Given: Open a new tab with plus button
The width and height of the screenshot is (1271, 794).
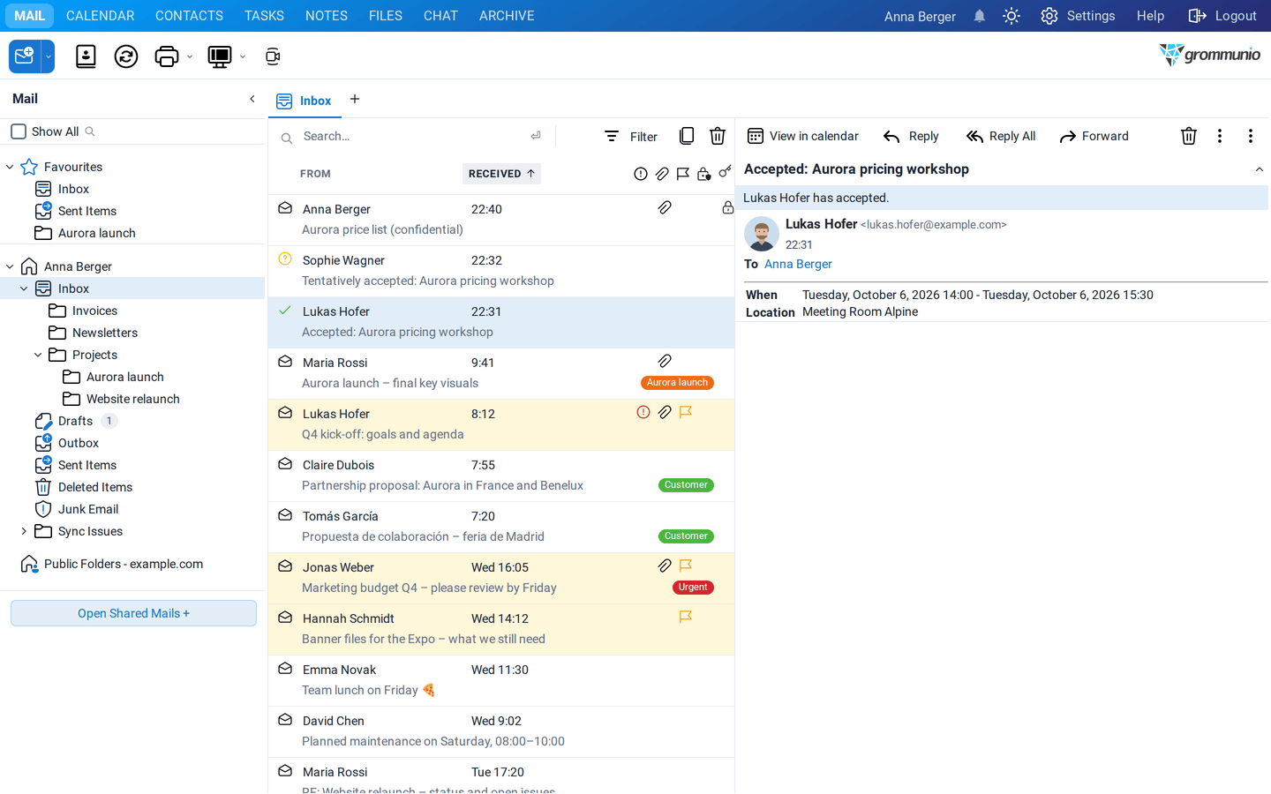Looking at the screenshot, I should [355, 99].
